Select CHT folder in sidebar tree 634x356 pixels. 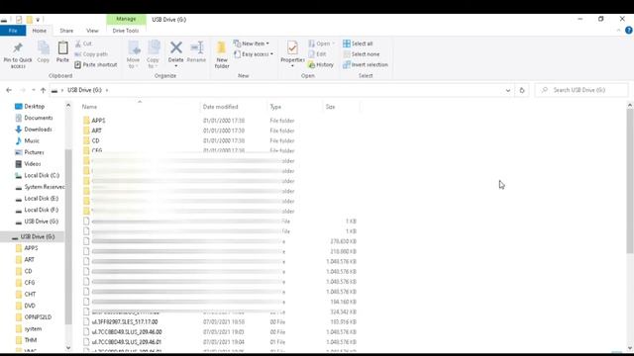(30, 295)
